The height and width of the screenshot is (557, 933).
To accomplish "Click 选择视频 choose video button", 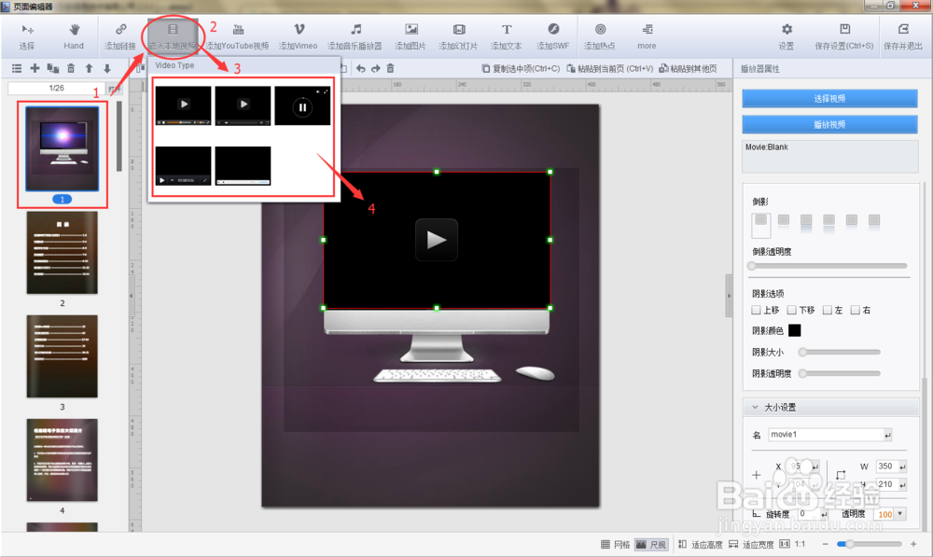I will coord(829,98).
